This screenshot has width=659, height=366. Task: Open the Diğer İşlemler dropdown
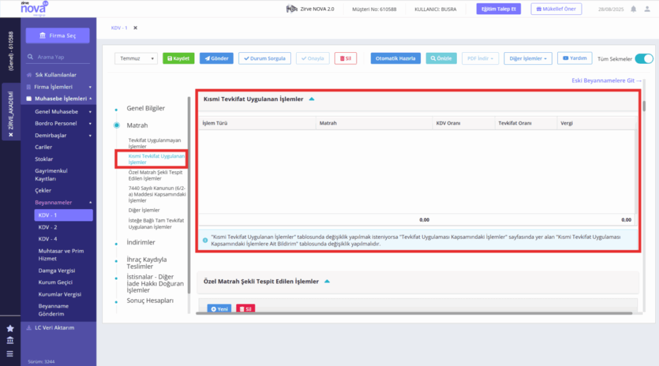[528, 59]
